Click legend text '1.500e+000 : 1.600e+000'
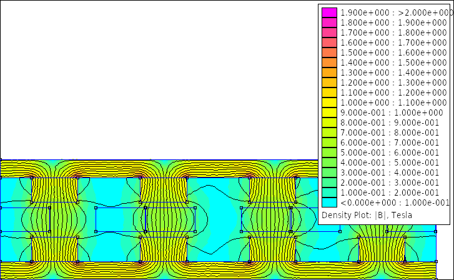 (393, 52)
